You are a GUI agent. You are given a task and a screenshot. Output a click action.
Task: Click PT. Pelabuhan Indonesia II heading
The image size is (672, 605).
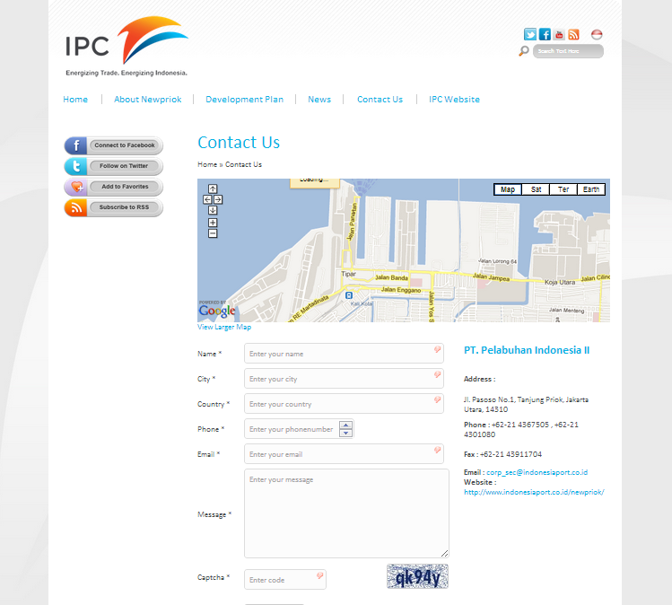(527, 350)
